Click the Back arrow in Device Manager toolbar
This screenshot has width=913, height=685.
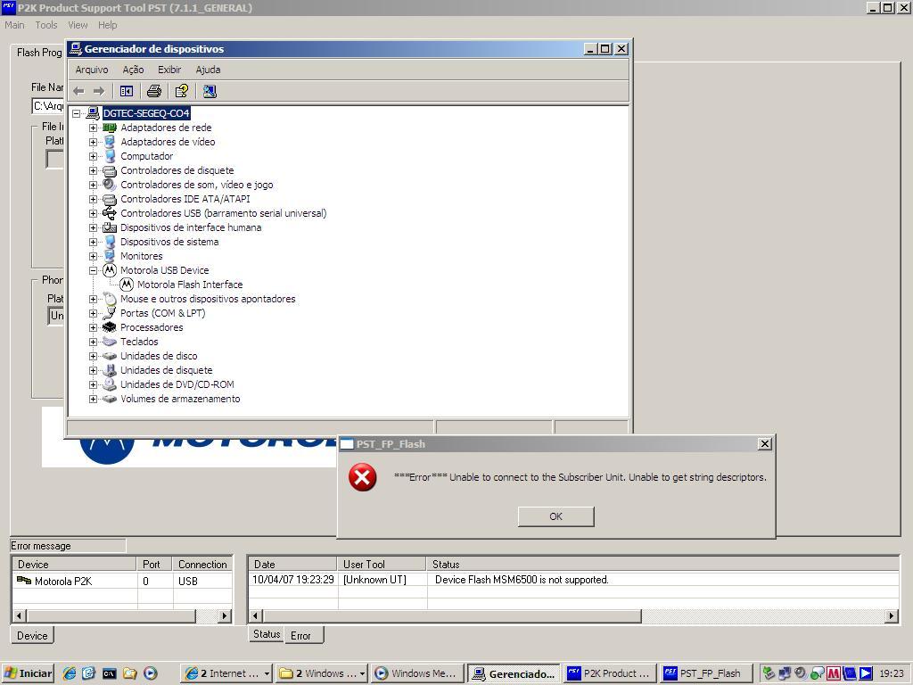pyautogui.click(x=79, y=92)
